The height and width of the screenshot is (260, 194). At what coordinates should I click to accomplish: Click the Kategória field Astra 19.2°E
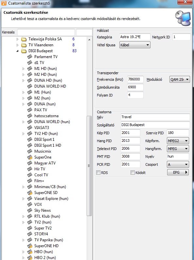click(x=135, y=37)
